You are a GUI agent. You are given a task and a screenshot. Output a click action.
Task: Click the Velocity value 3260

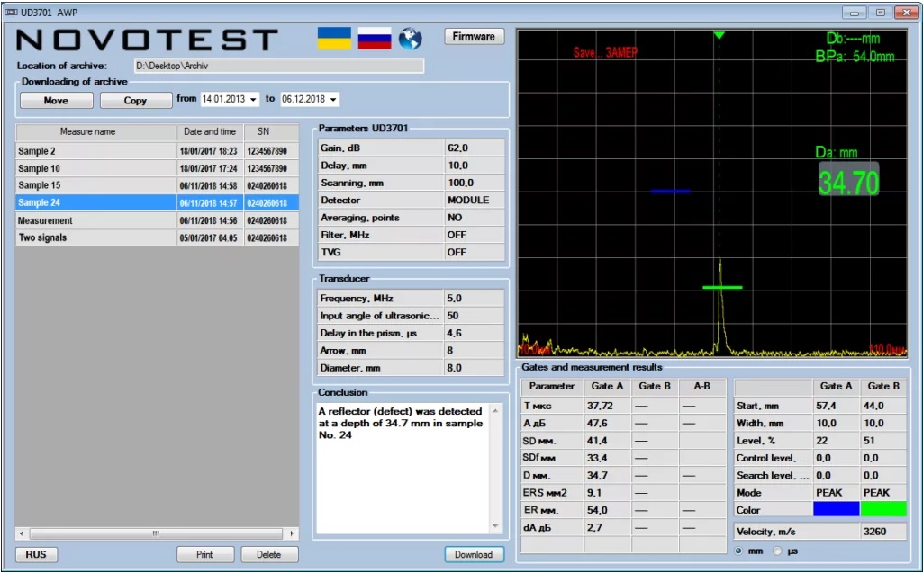(883, 532)
